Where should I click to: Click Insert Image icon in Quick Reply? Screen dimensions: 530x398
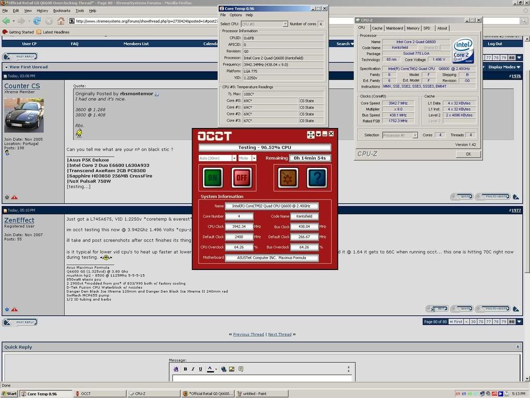231,369
